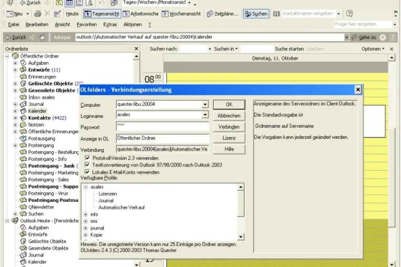401x267 pixels.
Task: Open Zeitpläne from the toolbar
Action: coord(223,14)
